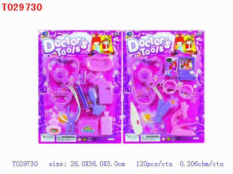Select the right Doctor's Tools blister card
The width and height of the screenshot is (233, 174).
pos(164,87)
